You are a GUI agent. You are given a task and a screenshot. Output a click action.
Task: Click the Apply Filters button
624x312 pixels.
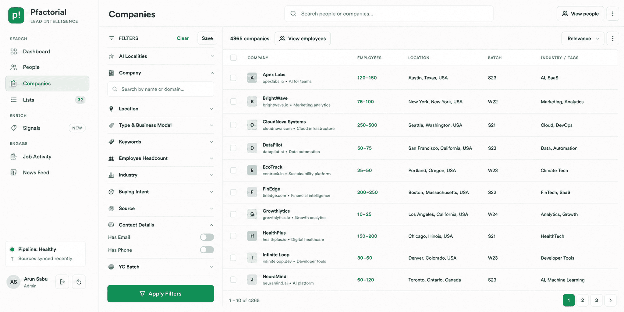[x=161, y=294]
